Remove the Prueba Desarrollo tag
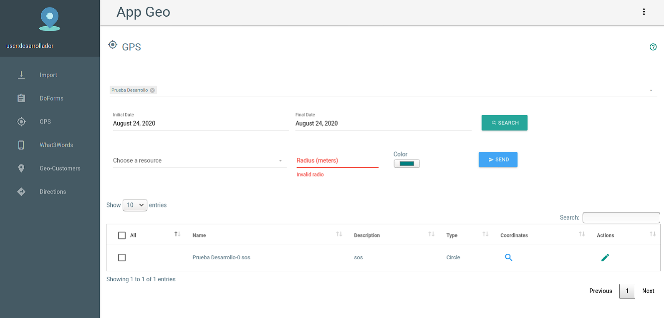Viewport: 664px width, 318px height. (152, 90)
